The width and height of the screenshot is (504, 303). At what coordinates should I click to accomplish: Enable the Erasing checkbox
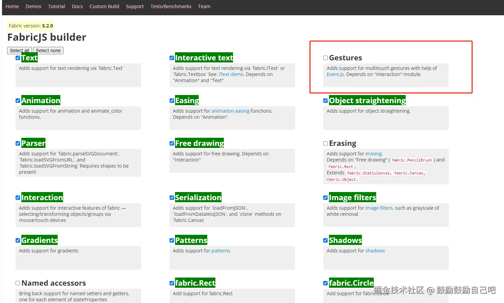(x=325, y=144)
